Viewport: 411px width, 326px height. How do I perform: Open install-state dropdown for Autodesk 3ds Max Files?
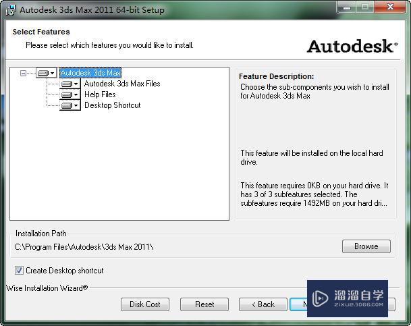70,84
